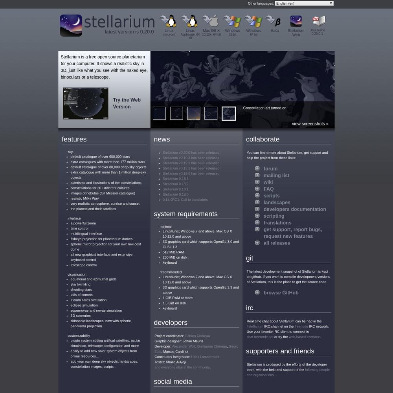Open the User Guide PDF icon
393x393 pixels.
click(319, 21)
